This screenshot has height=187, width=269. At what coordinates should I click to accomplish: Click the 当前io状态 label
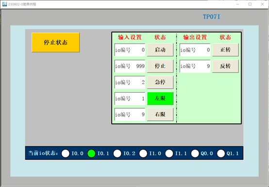(x=43, y=153)
